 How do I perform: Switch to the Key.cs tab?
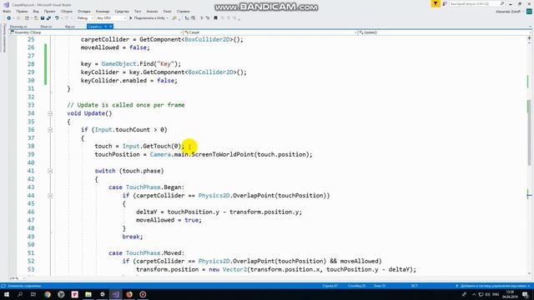pyautogui.click(x=70, y=27)
